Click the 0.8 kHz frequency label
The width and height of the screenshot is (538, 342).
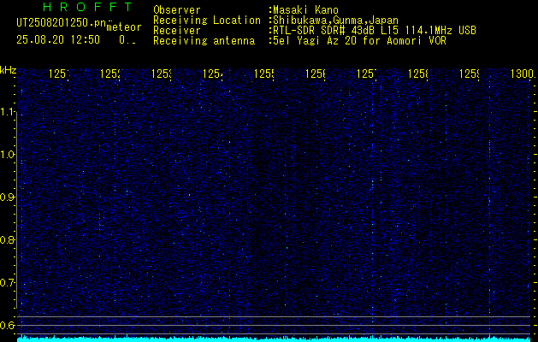pos(9,239)
